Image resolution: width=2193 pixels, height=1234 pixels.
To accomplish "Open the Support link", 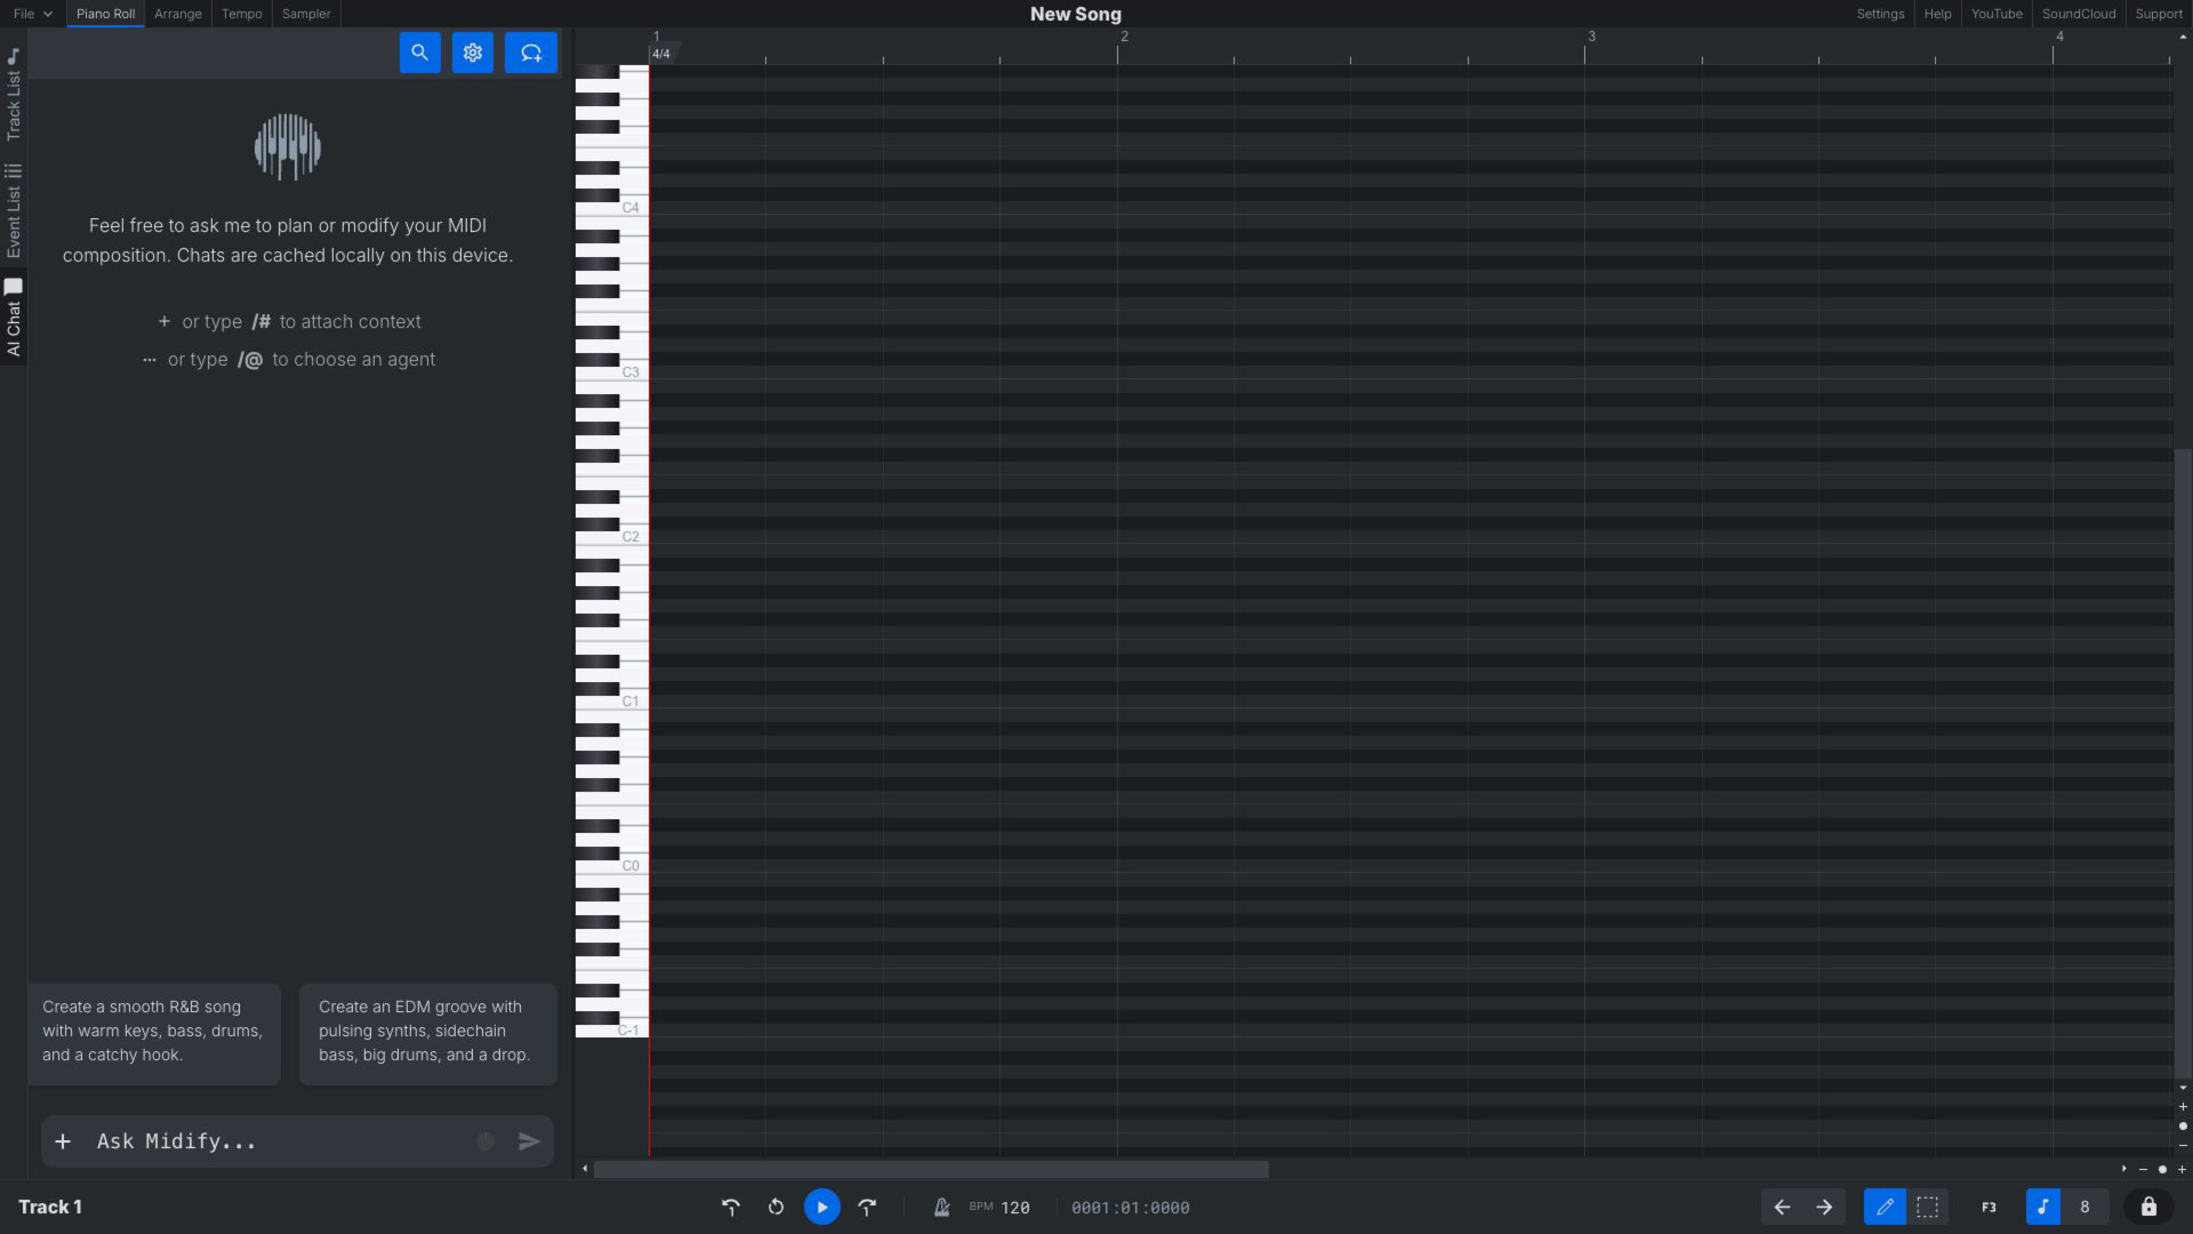I will tap(2158, 14).
